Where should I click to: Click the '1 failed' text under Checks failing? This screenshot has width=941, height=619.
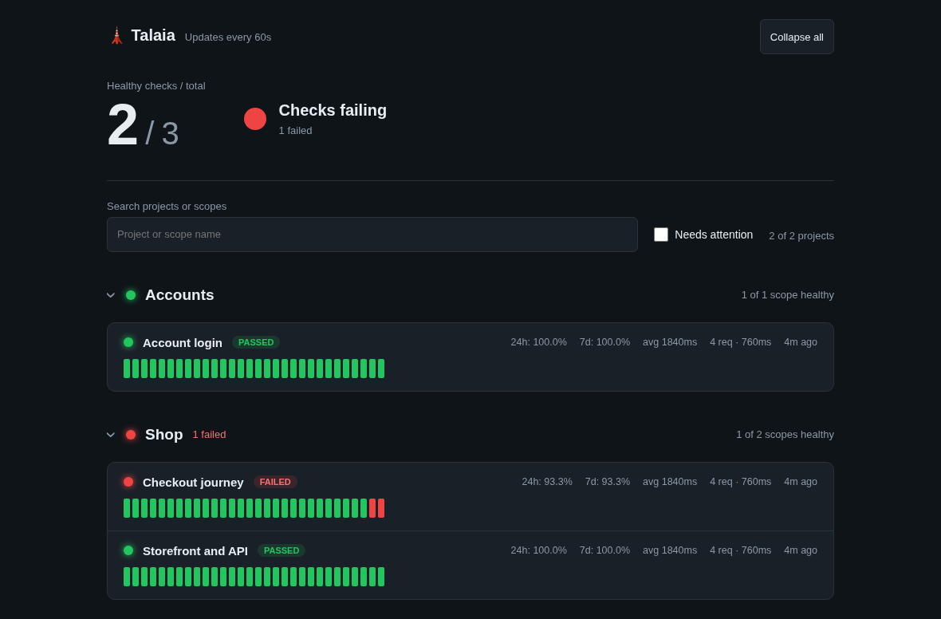295,130
